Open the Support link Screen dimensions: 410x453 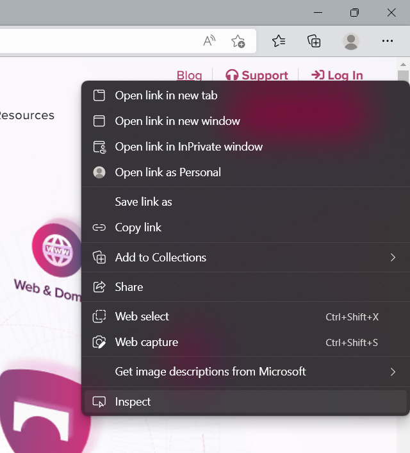click(x=257, y=75)
